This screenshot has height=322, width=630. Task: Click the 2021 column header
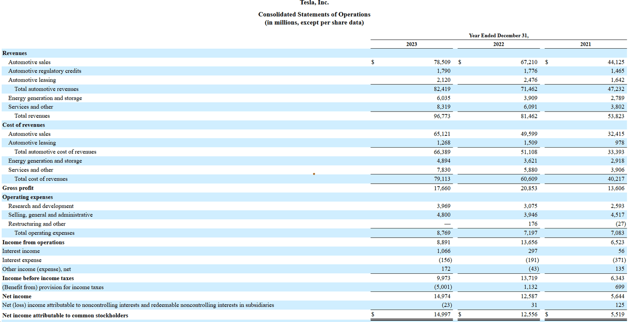[585, 44]
